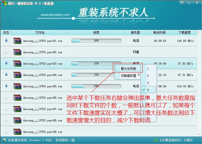Viewport: 202px width, 144px height.
Task: Set max tasks to 2 in submenu
Action: [x=149, y=76]
